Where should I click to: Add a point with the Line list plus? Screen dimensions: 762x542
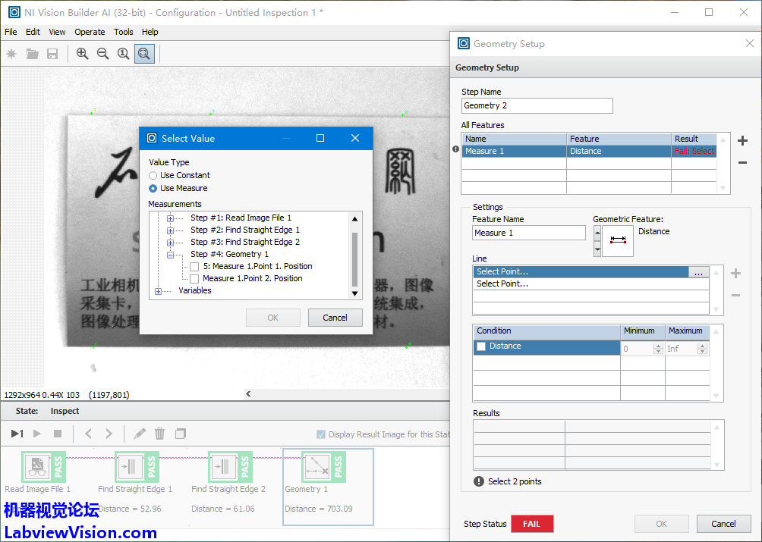click(735, 273)
